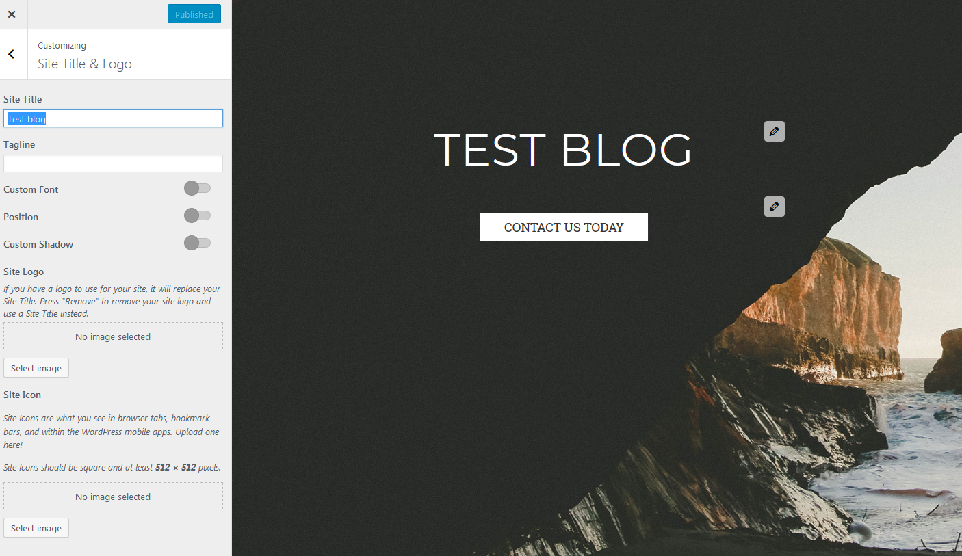Click Select image under Site Icon
Viewport: 962px width, 556px height.
(x=36, y=528)
